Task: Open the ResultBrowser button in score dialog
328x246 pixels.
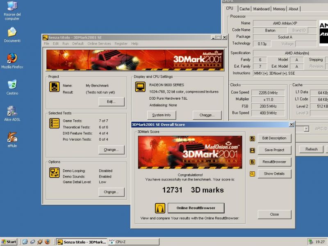Action: click(274, 162)
